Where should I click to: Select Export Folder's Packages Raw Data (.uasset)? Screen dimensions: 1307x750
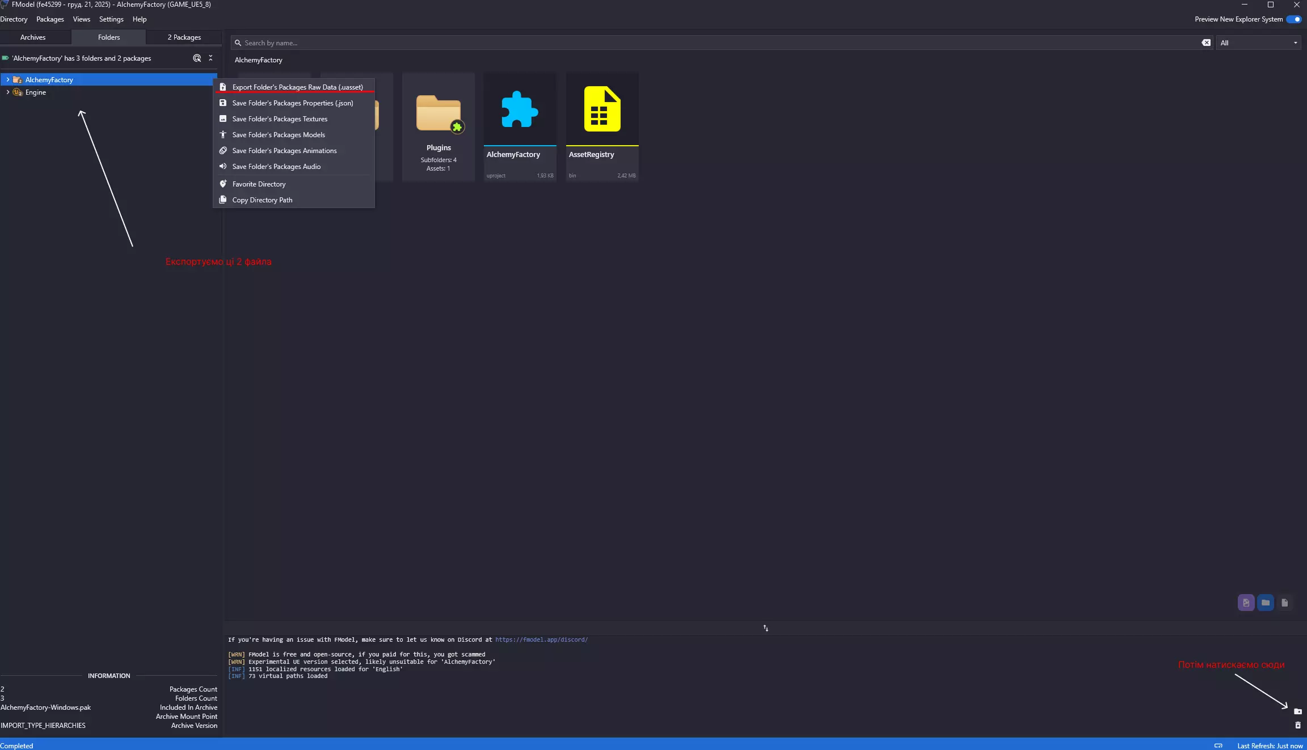pyautogui.click(x=297, y=87)
